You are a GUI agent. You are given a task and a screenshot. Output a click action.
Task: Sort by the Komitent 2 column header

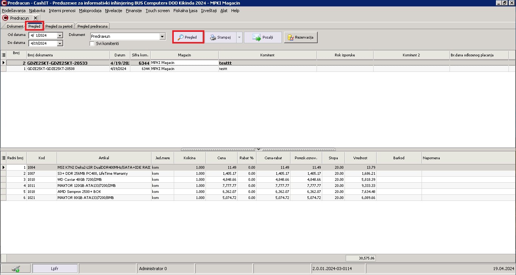tap(411, 55)
